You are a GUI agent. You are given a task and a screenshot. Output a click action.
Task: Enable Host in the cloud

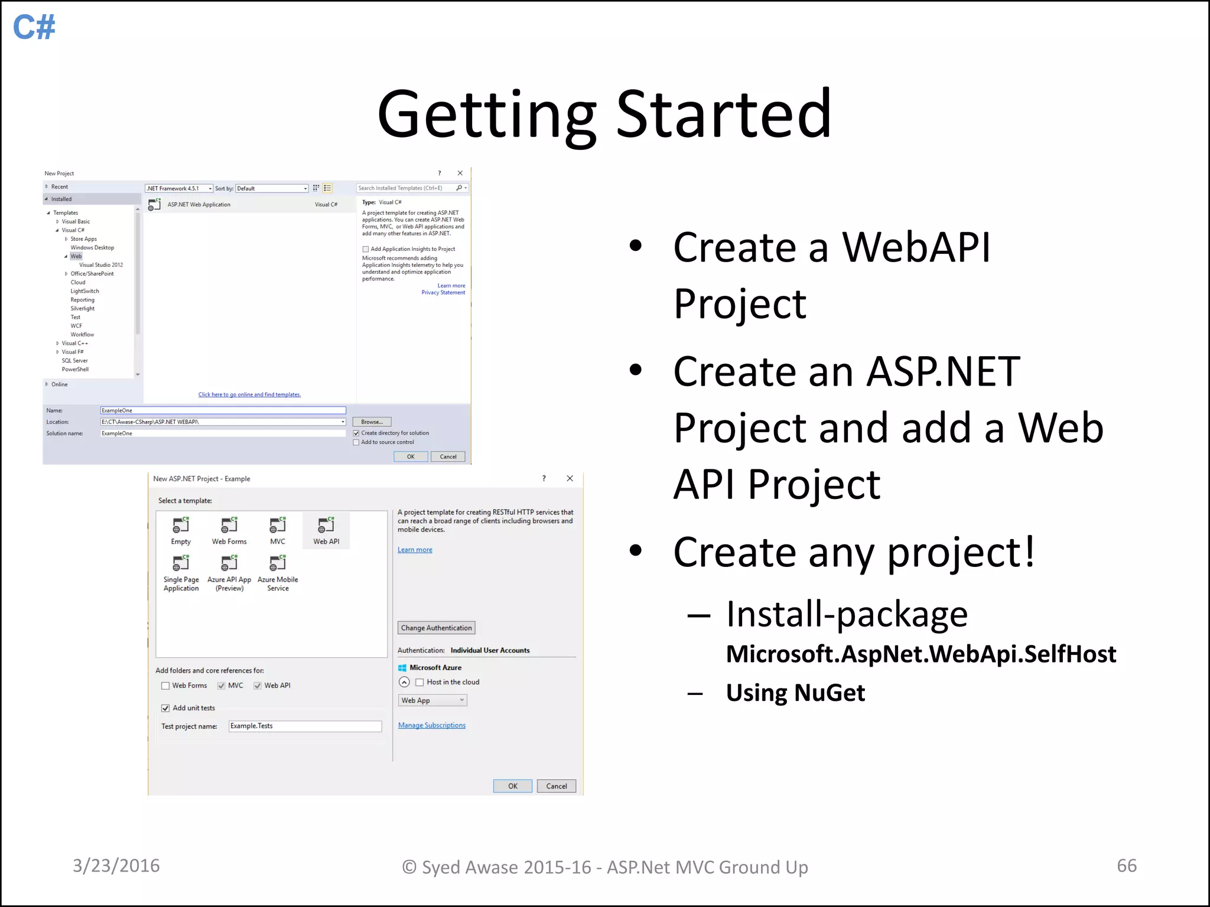pyautogui.click(x=419, y=682)
